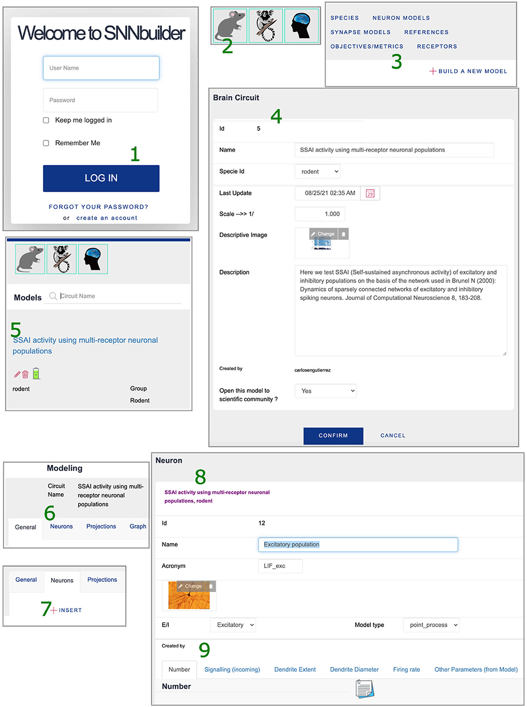
Task: Go to SYNAPSE MODELS in the navigation
Action: [x=360, y=32]
